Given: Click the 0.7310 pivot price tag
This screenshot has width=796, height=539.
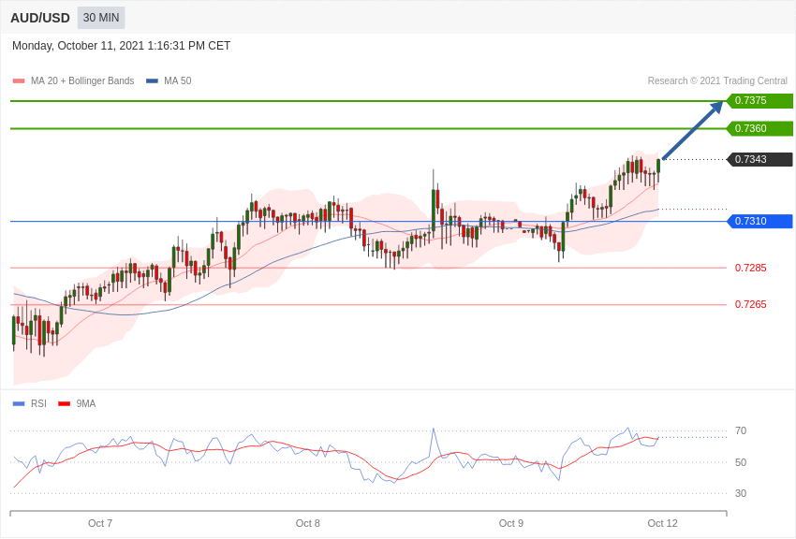Looking at the screenshot, I should 760,221.
